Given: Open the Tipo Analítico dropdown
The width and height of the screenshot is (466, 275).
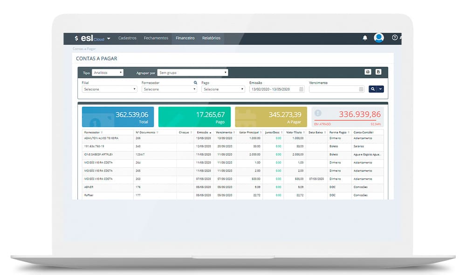Looking at the screenshot, I should 107,72.
